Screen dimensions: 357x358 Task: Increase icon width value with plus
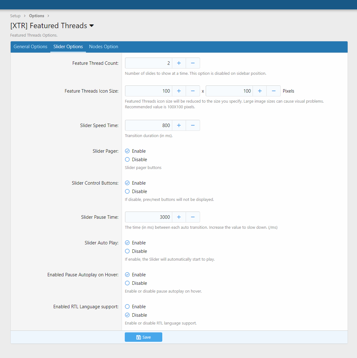pos(179,91)
